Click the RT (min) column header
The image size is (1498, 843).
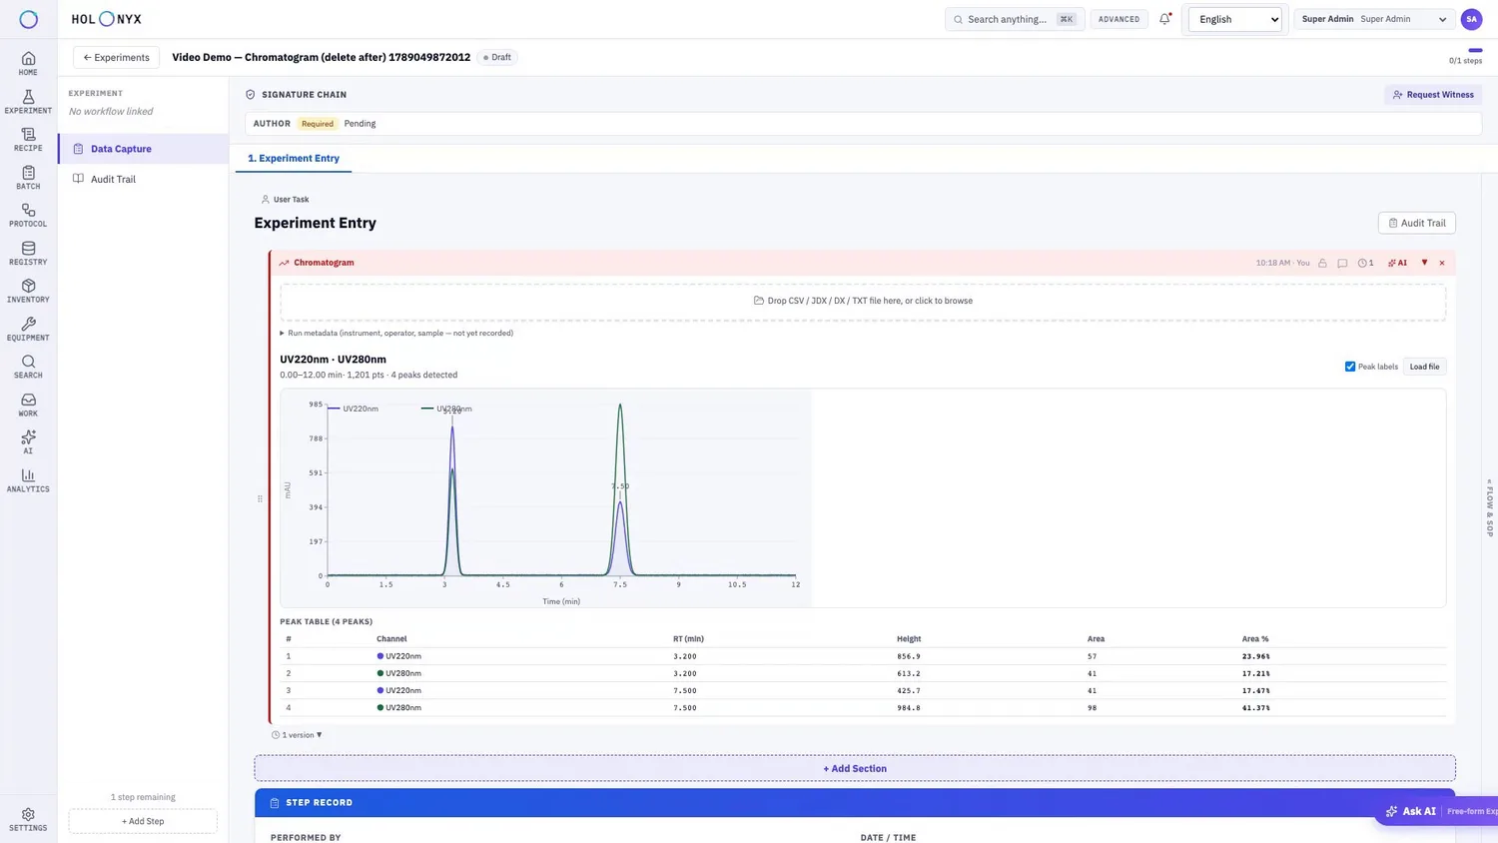coord(688,639)
